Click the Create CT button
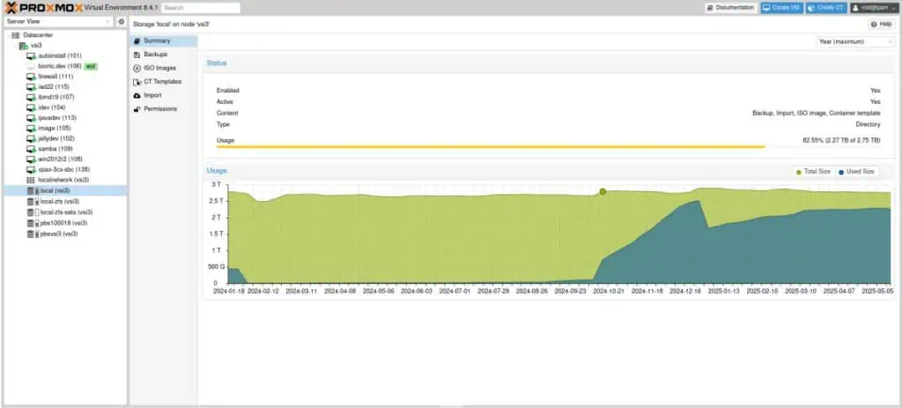The height and width of the screenshot is (408, 902). click(x=825, y=8)
